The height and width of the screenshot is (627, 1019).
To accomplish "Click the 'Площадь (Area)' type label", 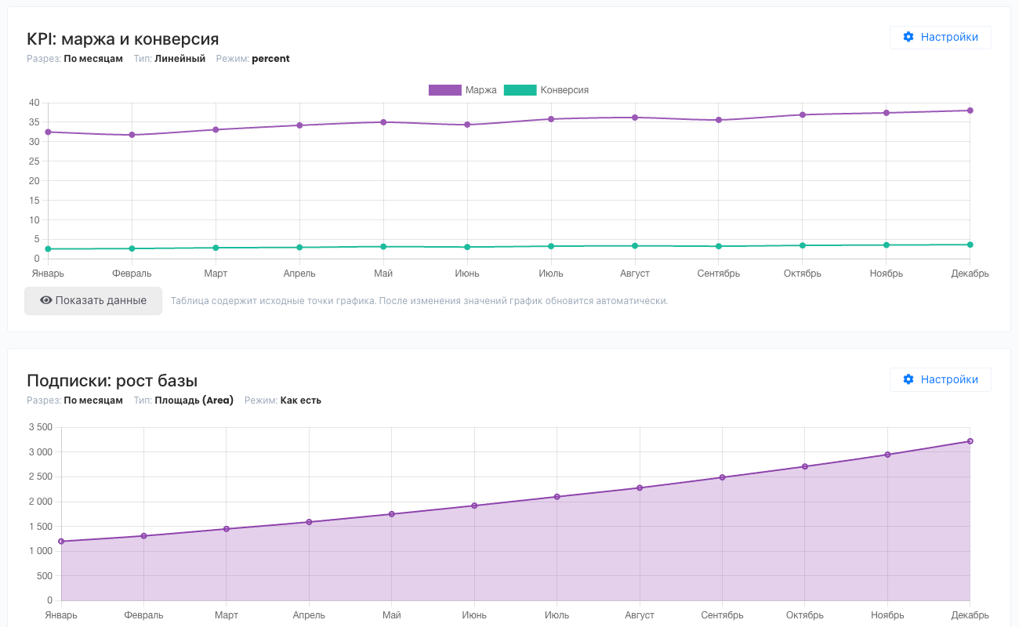I will (x=194, y=400).
